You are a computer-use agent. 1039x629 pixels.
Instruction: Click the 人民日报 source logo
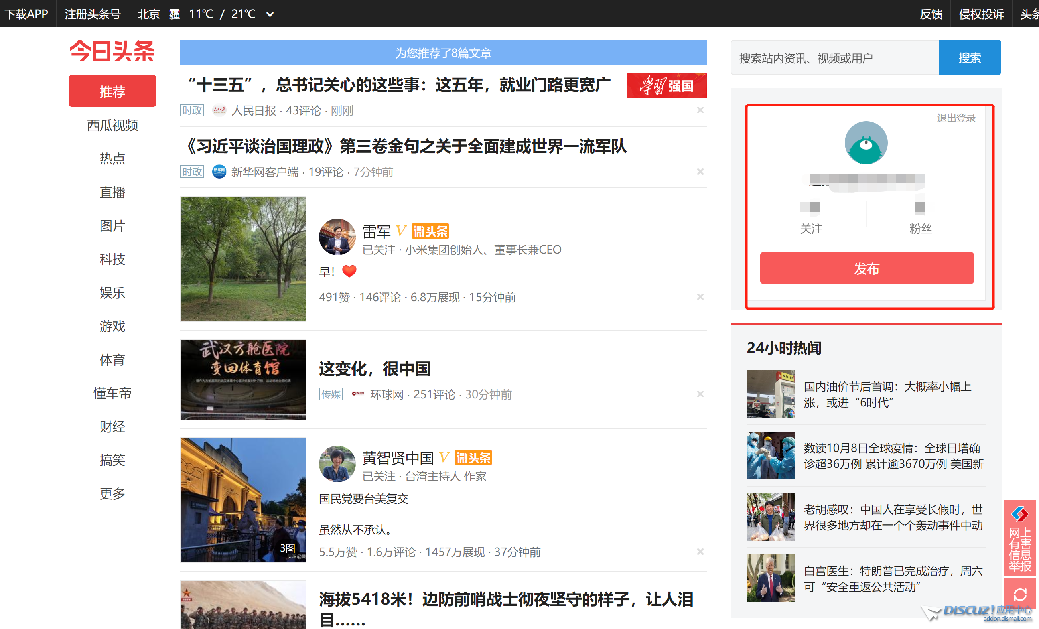pyautogui.click(x=219, y=110)
